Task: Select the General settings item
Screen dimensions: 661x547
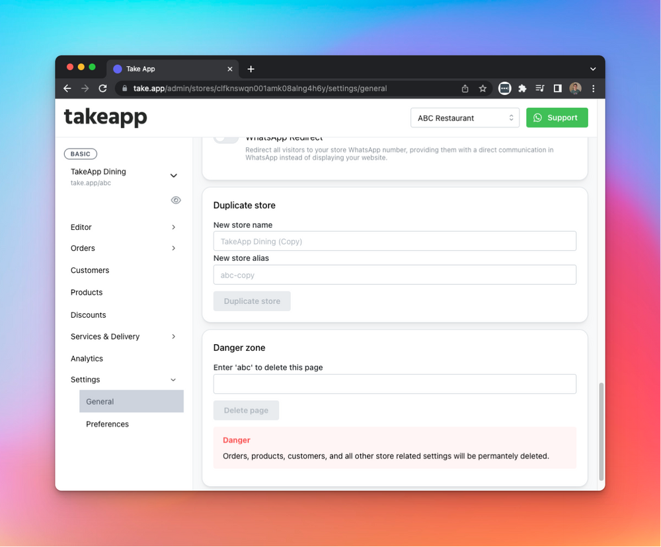Action: [132, 401]
